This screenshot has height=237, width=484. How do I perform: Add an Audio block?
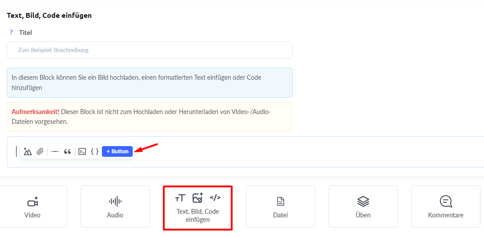coord(115,207)
